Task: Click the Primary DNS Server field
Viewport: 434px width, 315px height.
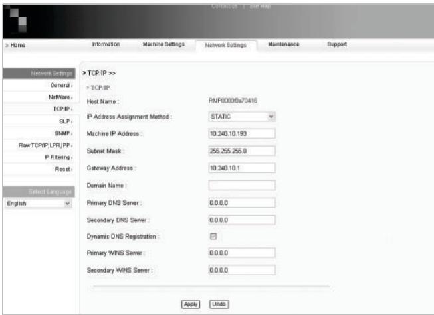Action: [x=242, y=203]
